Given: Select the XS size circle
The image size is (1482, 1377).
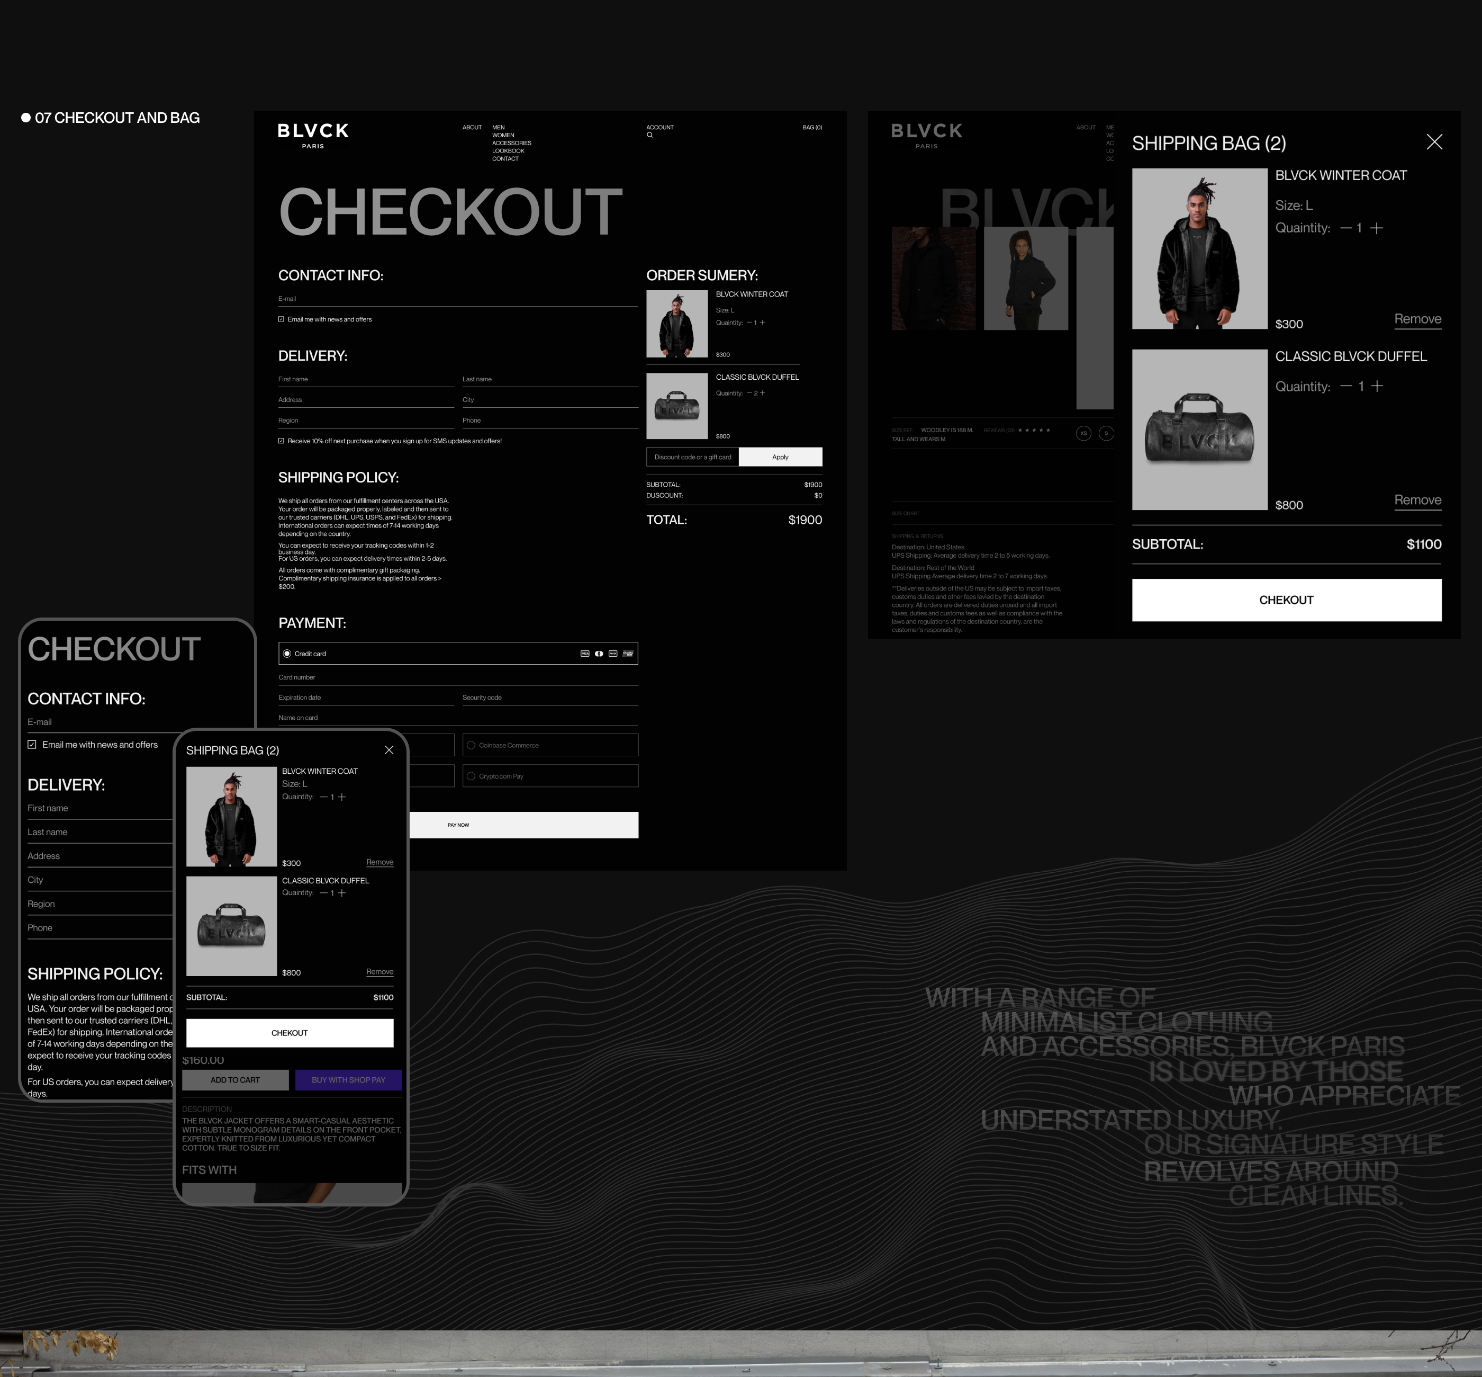Looking at the screenshot, I should pyautogui.click(x=1083, y=433).
